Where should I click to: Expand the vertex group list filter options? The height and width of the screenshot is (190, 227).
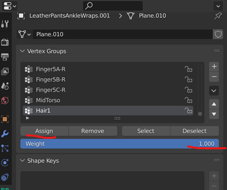coord(27,118)
